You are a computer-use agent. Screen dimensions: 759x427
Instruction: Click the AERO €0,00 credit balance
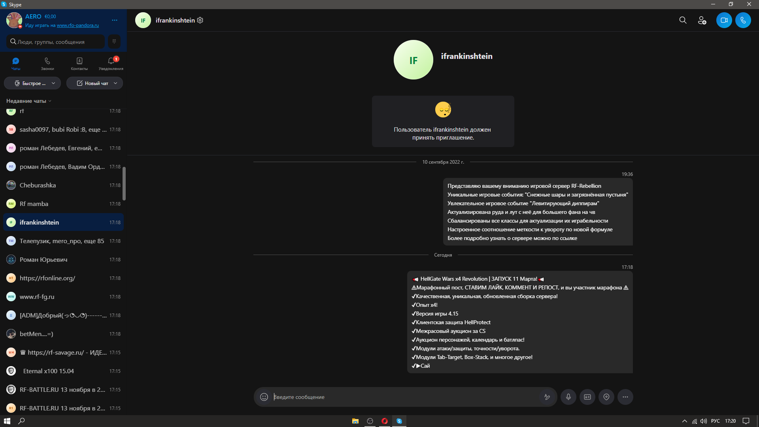coord(50,17)
